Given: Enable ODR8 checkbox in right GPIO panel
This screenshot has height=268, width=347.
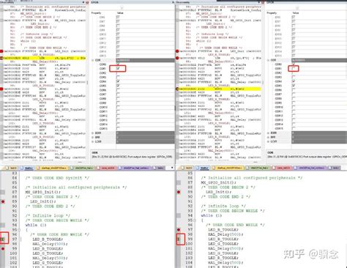Looking at the screenshot, I should click(x=294, y=99).
